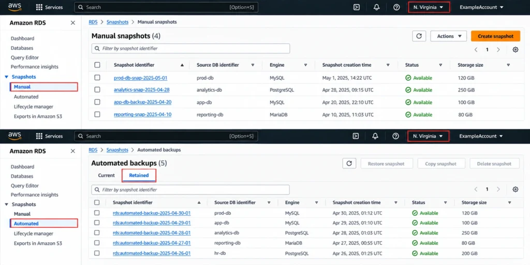Check the prod-db-snap-2025-05-01 row
This screenshot has height=265, width=530.
[97, 78]
